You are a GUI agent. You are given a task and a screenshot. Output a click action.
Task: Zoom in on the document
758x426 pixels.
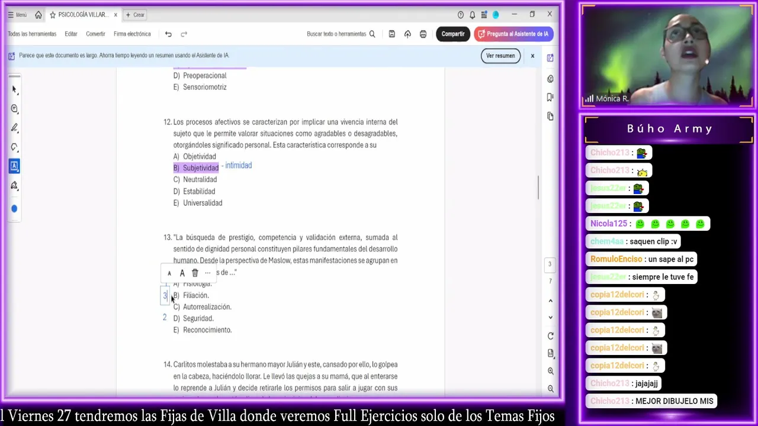click(550, 371)
